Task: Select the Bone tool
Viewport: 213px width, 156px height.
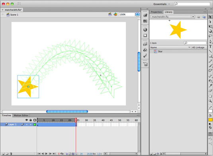Action: click(x=210, y=76)
